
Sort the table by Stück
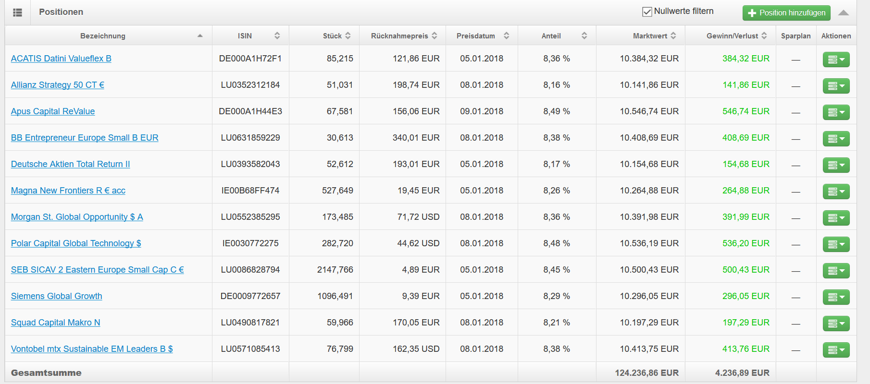point(324,36)
